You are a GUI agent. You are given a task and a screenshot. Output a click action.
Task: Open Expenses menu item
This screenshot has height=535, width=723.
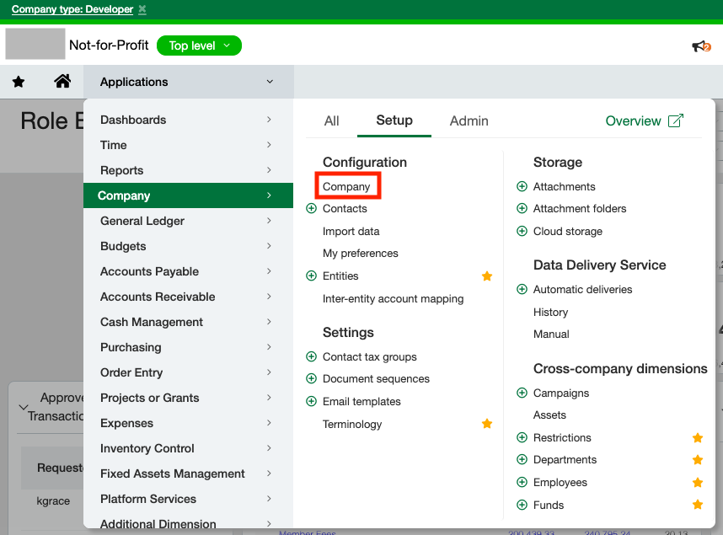click(x=188, y=423)
